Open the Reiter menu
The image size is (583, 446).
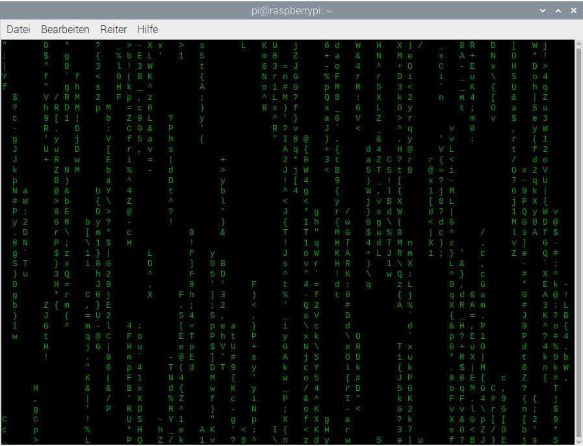click(113, 29)
